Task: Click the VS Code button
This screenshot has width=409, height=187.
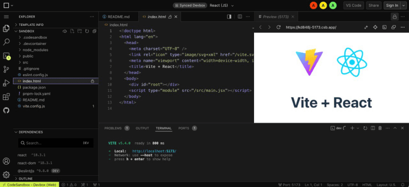Action: click(354, 5)
